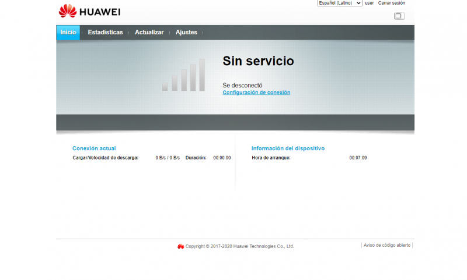Click the Se desconectó status text

coord(242,85)
